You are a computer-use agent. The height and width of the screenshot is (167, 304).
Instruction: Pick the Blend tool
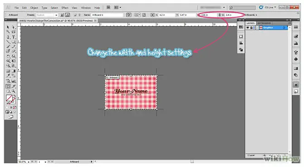point(13,76)
